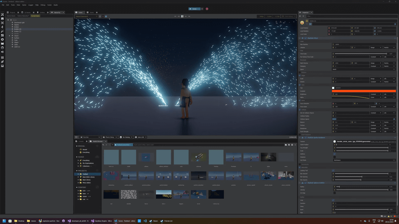Click the orange Gradient color bar
Screen dimensions: 399x224
pyautogui.click(x=364, y=91)
